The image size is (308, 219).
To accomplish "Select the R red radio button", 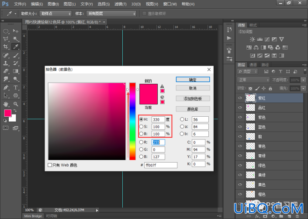I will 141,142.
